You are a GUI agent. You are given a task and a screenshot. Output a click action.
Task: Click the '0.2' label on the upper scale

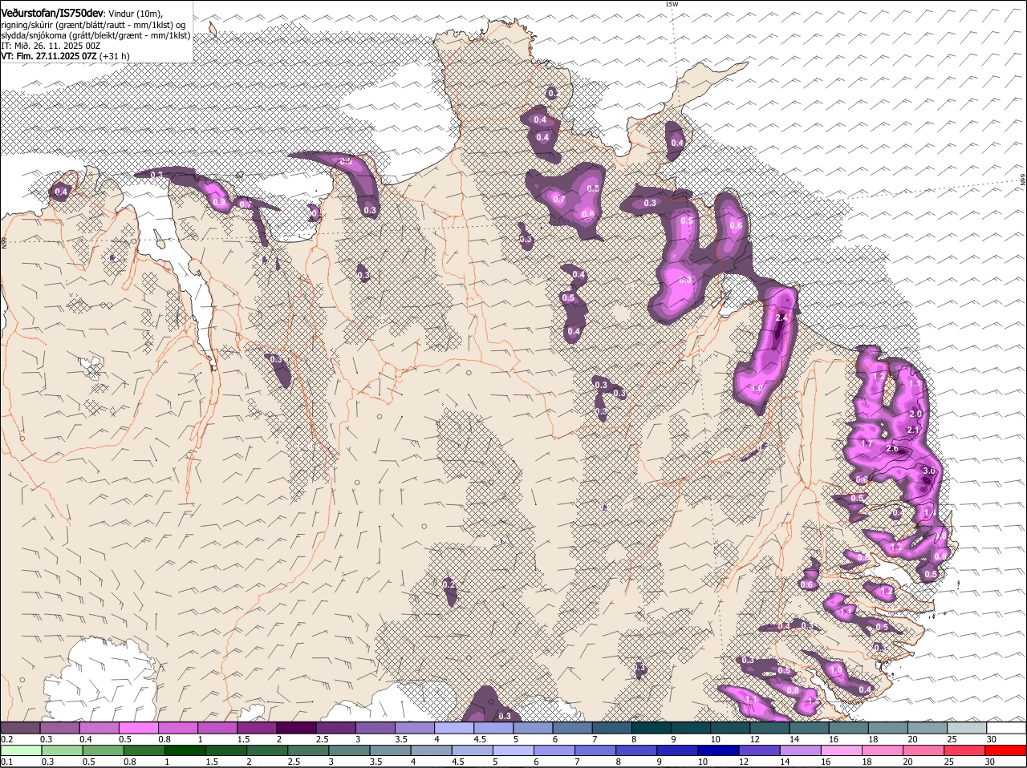coord(6,739)
